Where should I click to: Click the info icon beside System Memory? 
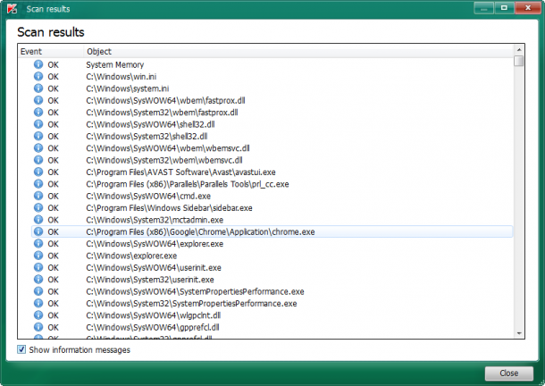tap(38, 64)
